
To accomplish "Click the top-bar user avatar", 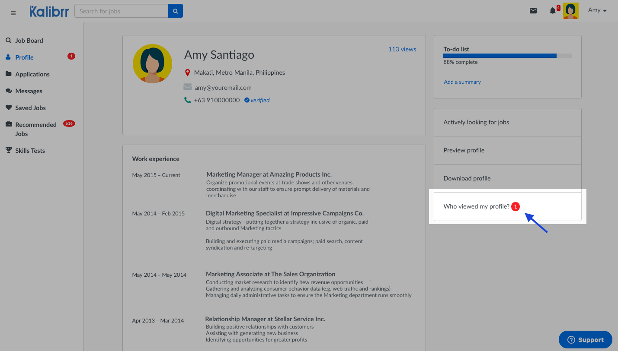I will pyautogui.click(x=570, y=11).
